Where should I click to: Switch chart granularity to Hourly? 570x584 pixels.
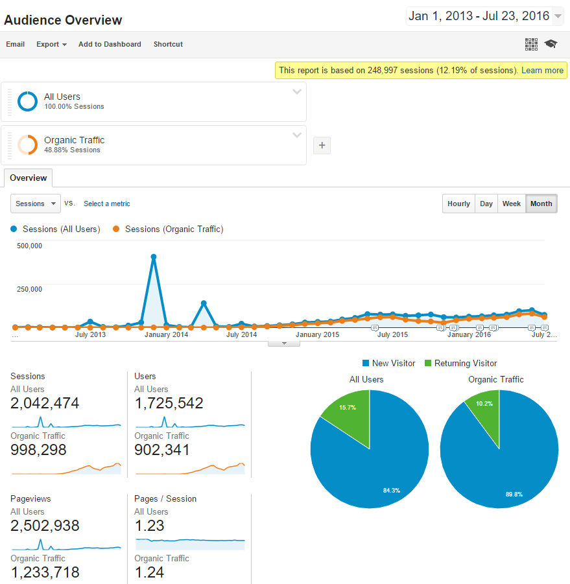(458, 204)
